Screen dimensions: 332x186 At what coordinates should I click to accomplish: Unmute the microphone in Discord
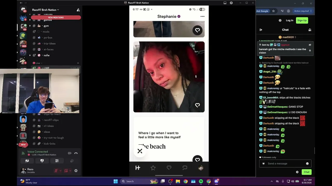click(56, 171)
